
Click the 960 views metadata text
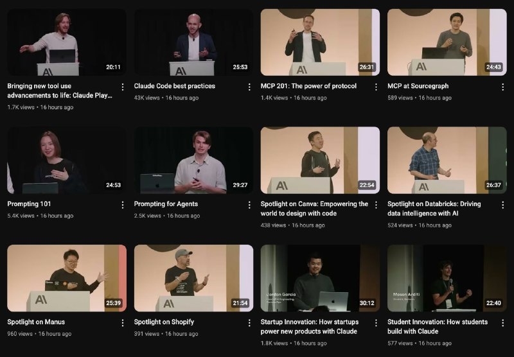coord(20,333)
